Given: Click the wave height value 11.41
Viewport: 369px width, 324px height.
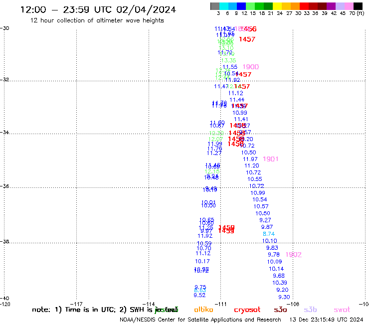Looking at the screenshot, I should [241, 119].
